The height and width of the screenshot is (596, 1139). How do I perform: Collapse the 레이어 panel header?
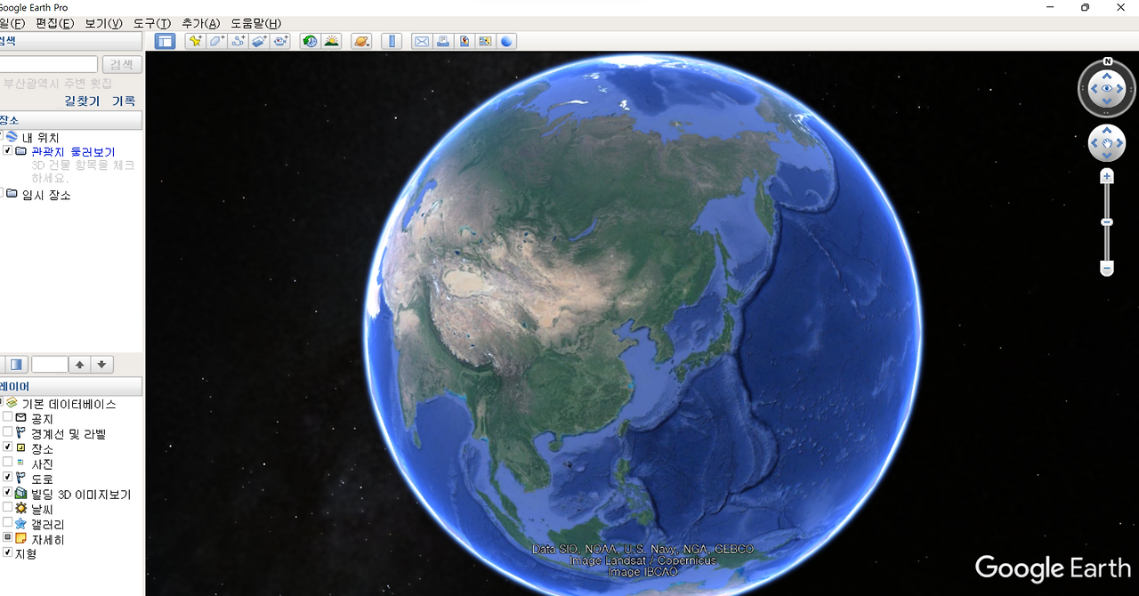tap(70, 386)
